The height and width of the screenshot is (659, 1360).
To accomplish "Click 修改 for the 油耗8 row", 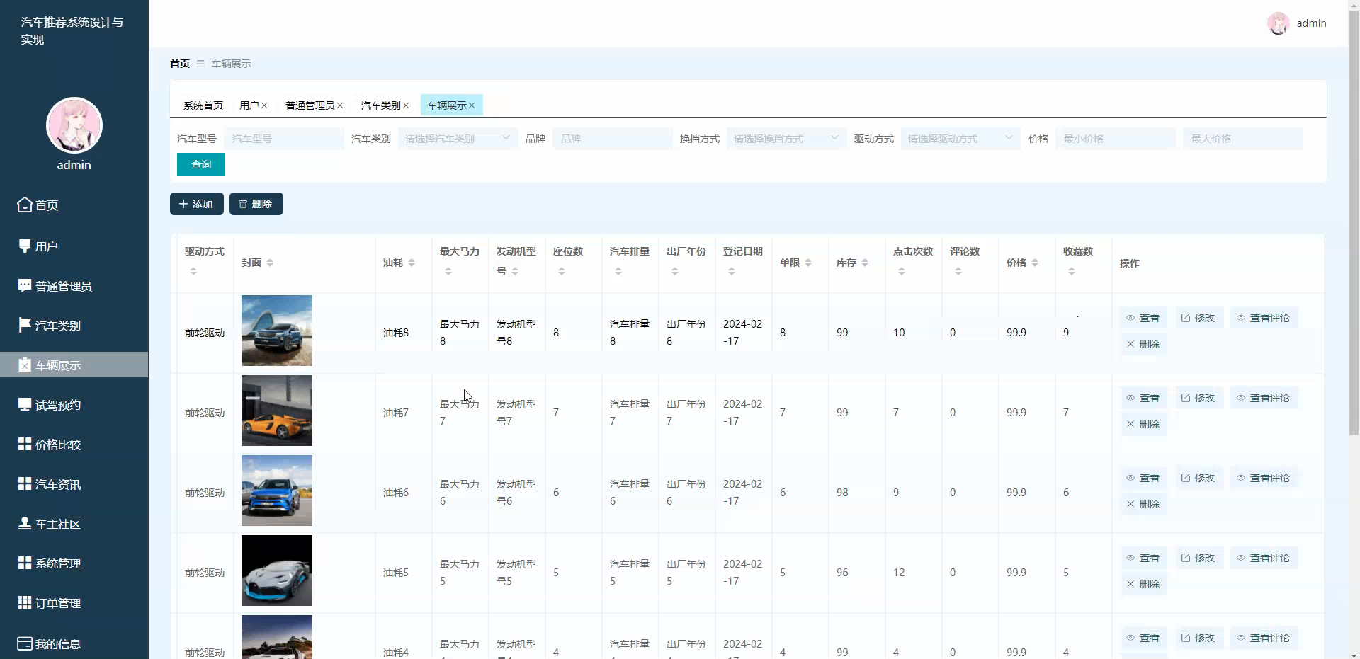I will [1198, 318].
